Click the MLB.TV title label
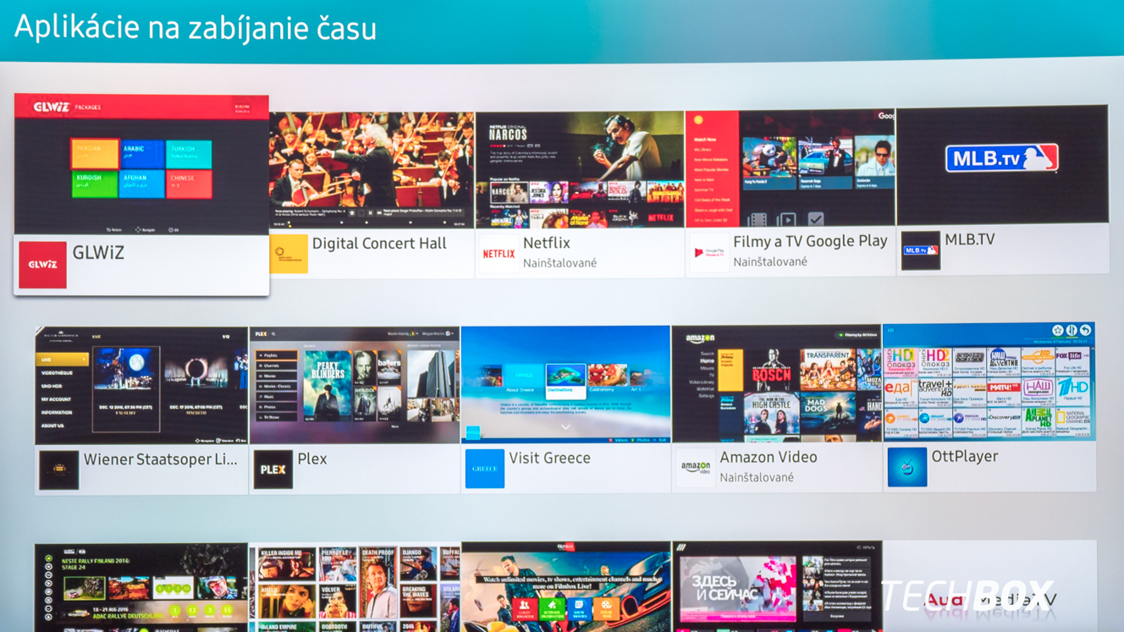 tap(970, 239)
